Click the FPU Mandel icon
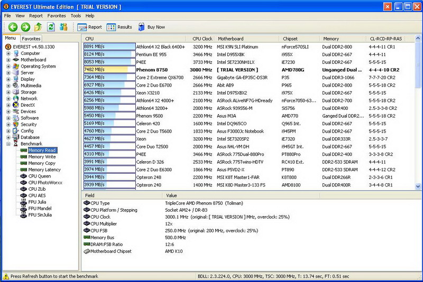Screen dimensions: 423x282 click(24, 209)
